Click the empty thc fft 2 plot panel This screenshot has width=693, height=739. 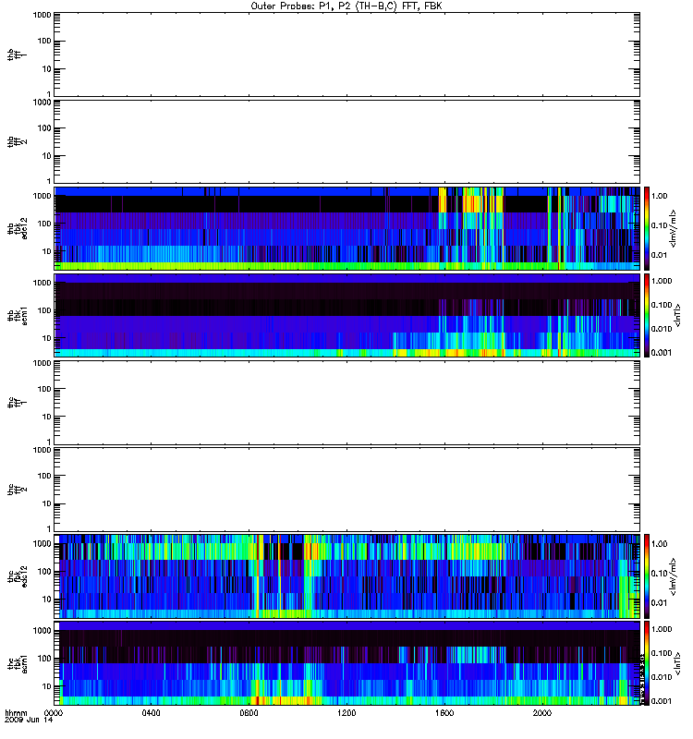coord(346,490)
